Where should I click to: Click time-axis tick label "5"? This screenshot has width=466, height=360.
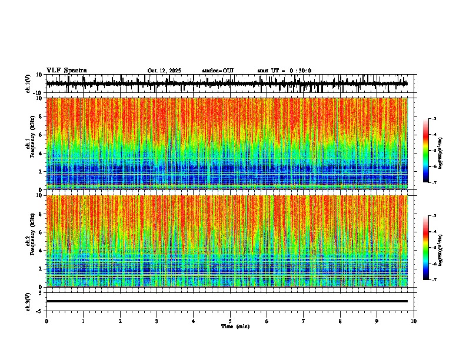pos(230,321)
